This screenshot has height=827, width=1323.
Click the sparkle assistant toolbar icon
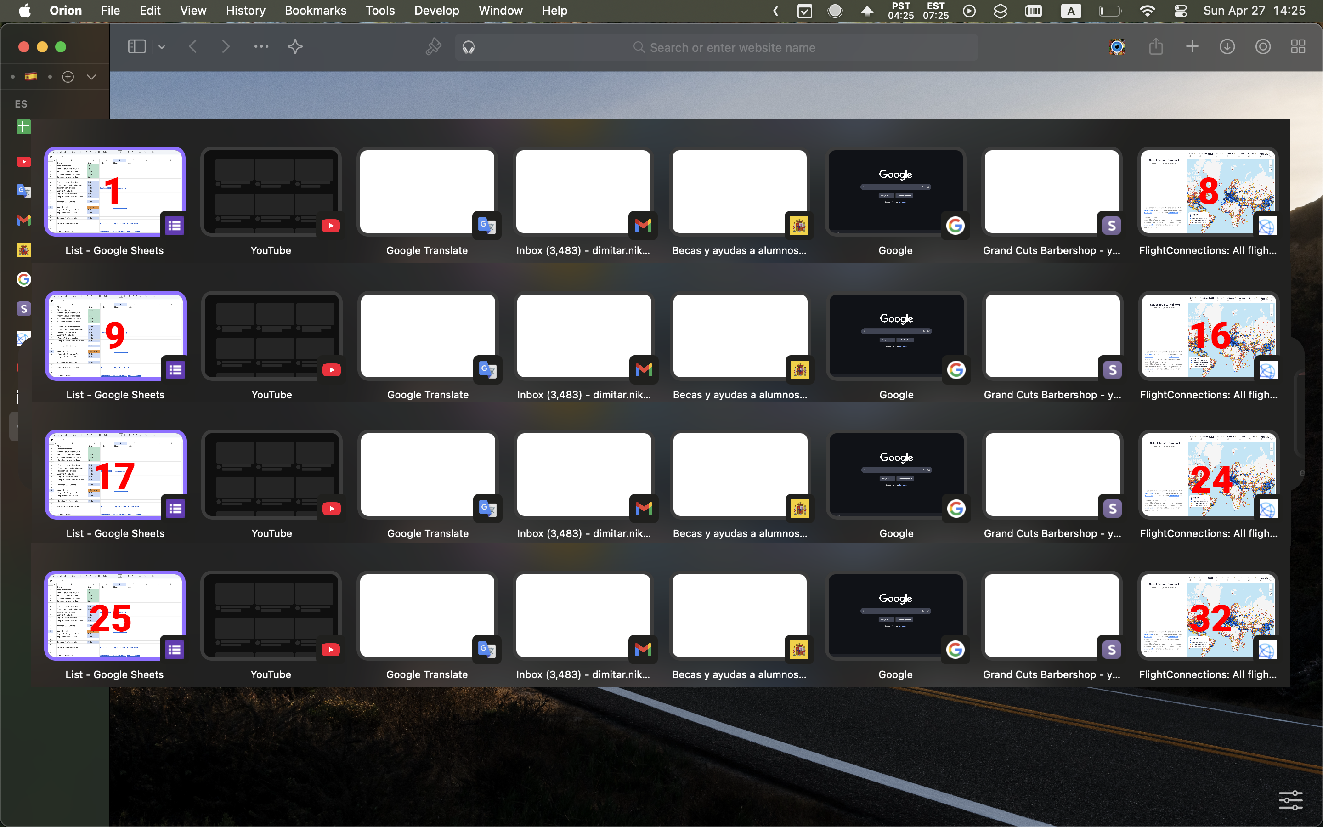pos(295,47)
